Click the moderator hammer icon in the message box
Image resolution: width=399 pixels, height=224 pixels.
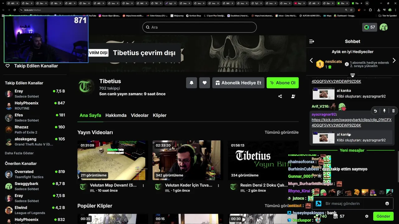pyautogui.click(x=318, y=203)
